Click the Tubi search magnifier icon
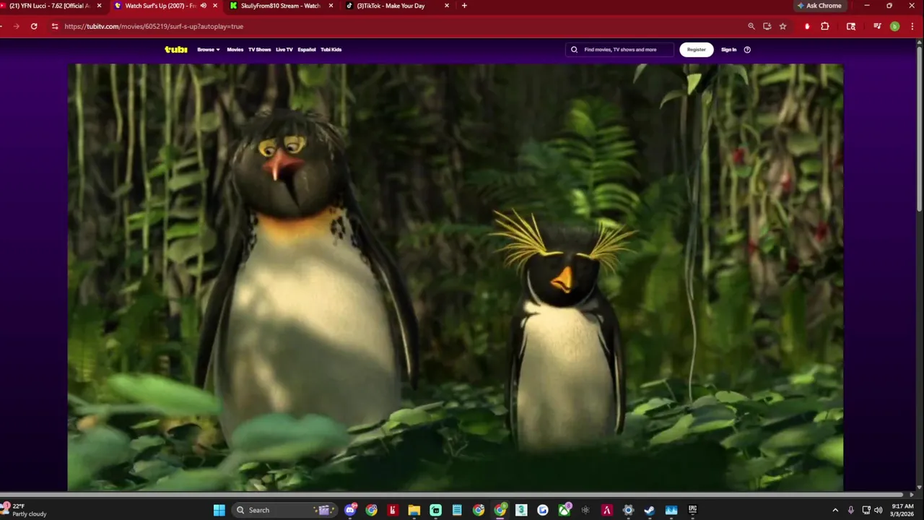Screen dimensions: 924x520 [575, 50]
